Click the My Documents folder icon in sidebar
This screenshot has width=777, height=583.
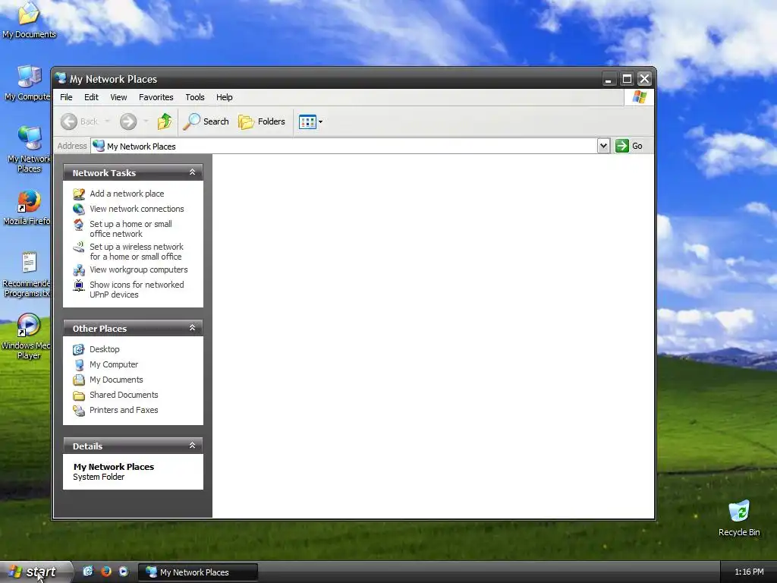point(79,380)
